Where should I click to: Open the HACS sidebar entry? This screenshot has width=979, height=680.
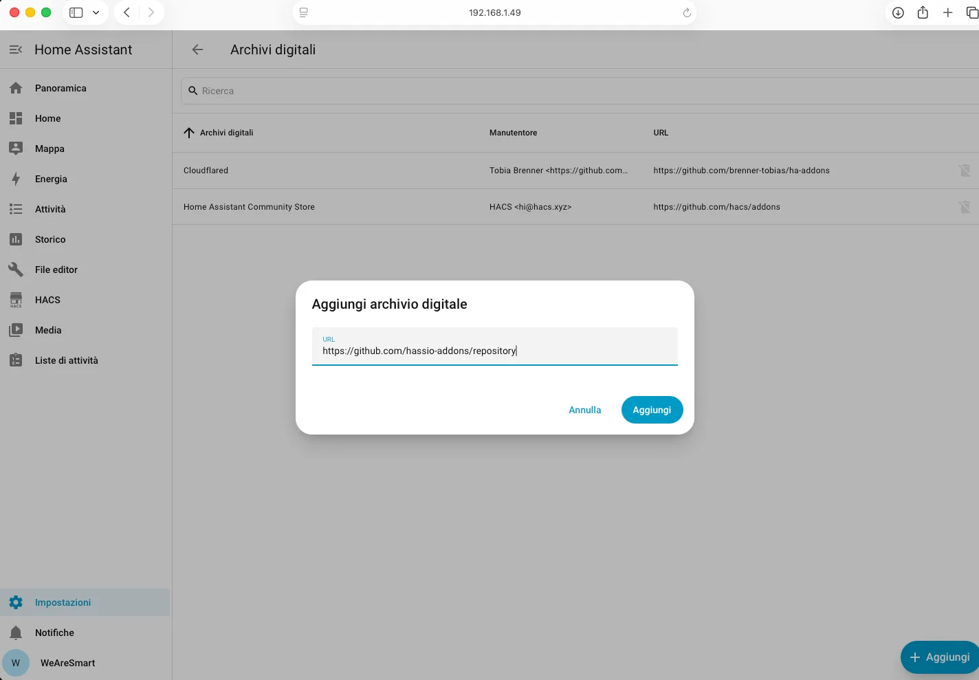pos(85,300)
